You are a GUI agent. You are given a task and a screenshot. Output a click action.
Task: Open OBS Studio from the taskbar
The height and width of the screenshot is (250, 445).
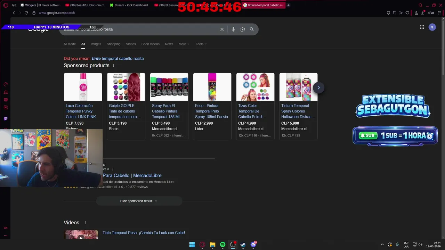pyautogui.click(x=233, y=244)
